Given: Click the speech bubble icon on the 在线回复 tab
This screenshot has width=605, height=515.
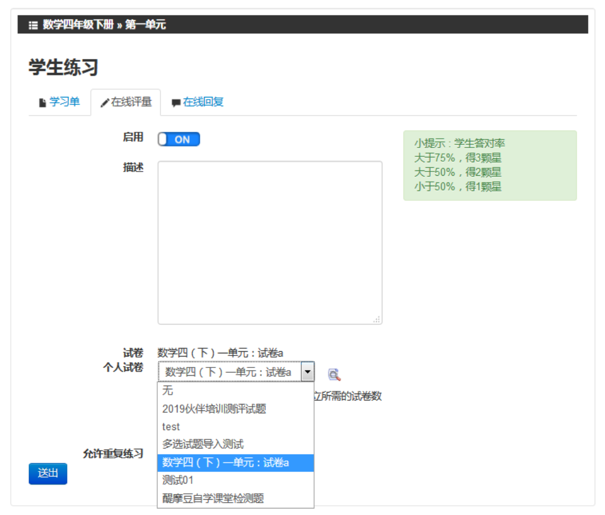Looking at the screenshot, I should tap(176, 103).
